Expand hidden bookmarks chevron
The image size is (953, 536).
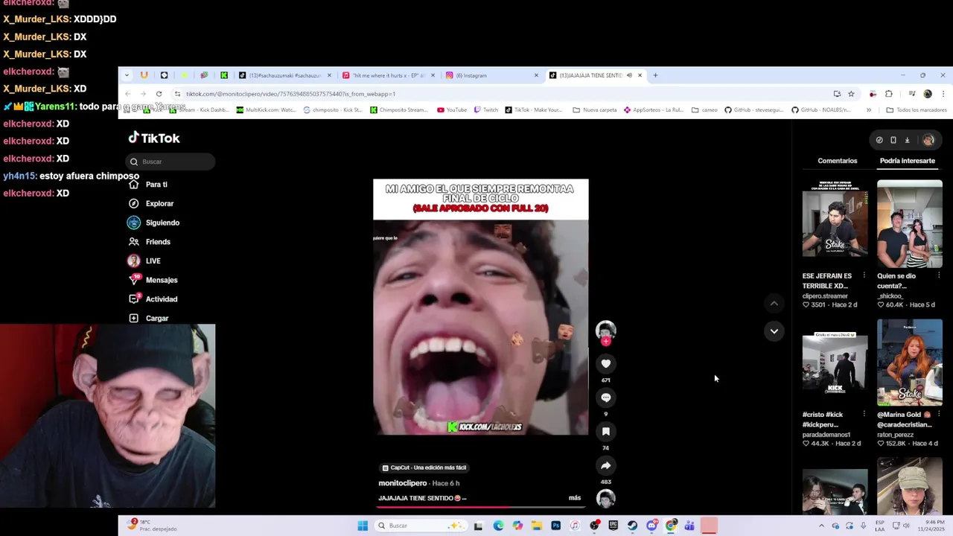[x=868, y=110]
